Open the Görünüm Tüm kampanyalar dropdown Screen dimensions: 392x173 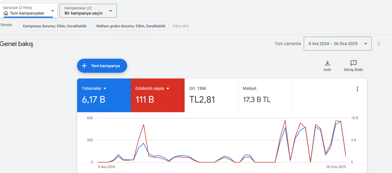point(29,11)
